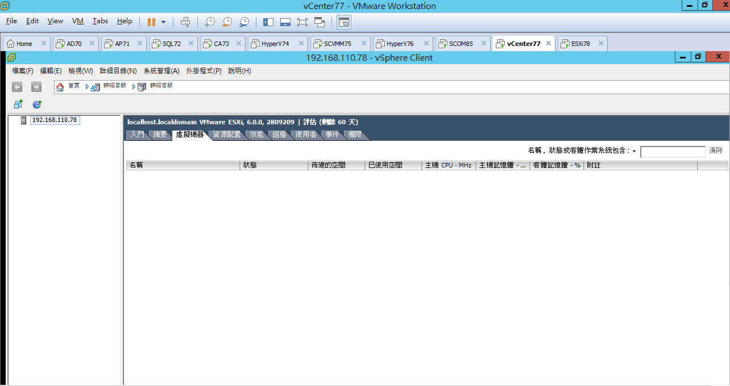
Task: Open the 效能 tab
Action: [256, 135]
